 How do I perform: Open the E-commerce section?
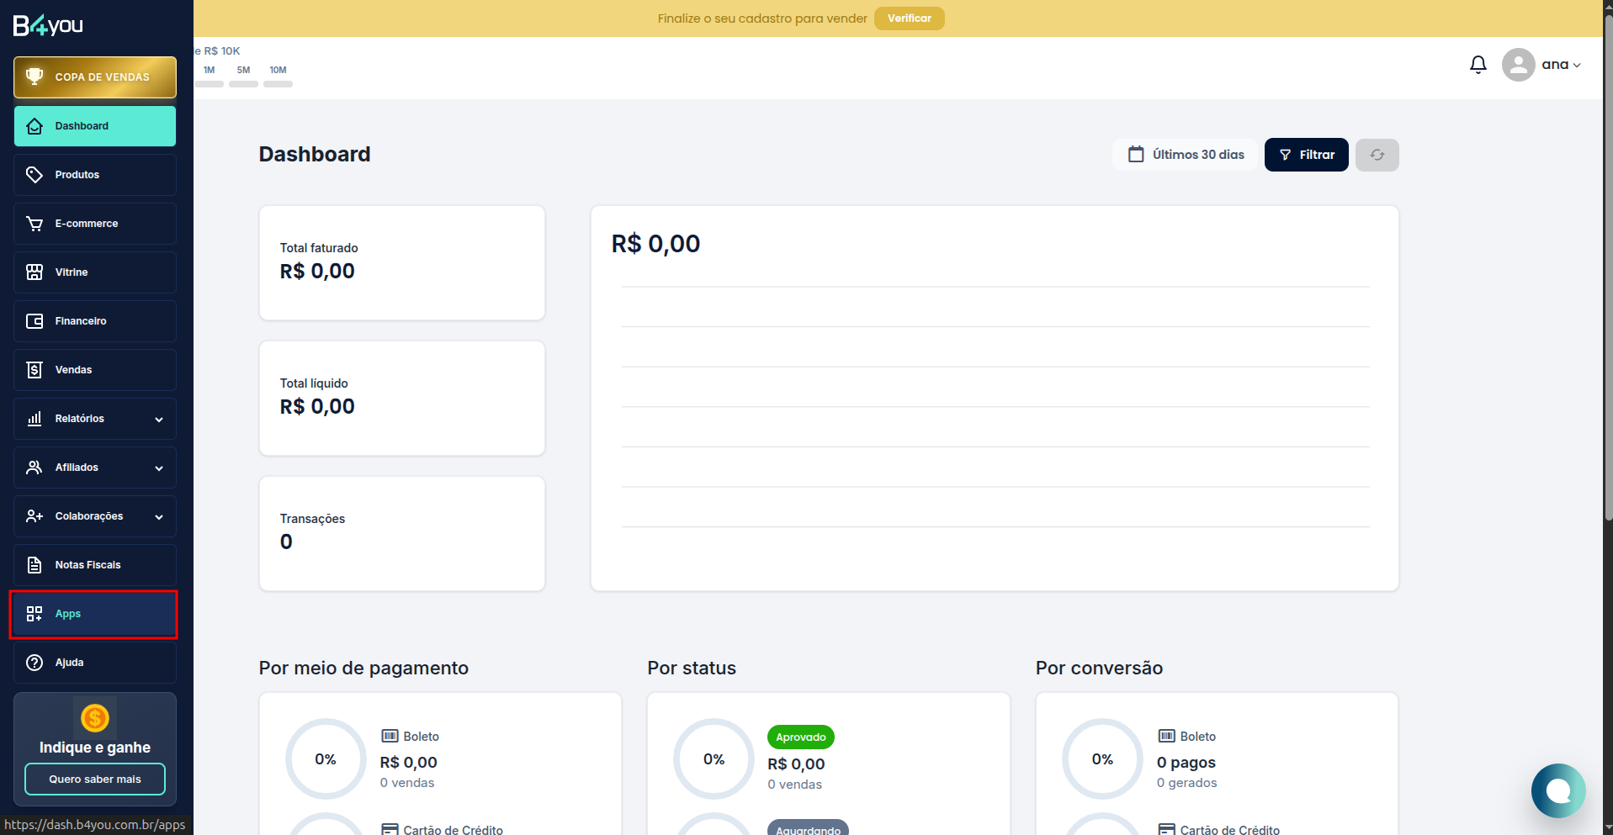tap(95, 224)
